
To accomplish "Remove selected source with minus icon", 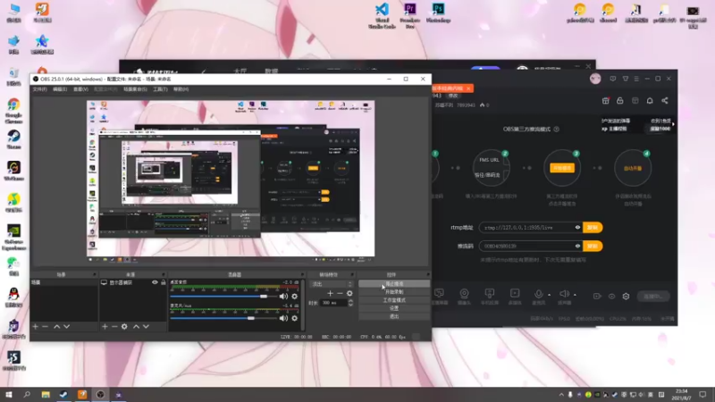I will coord(114,326).
